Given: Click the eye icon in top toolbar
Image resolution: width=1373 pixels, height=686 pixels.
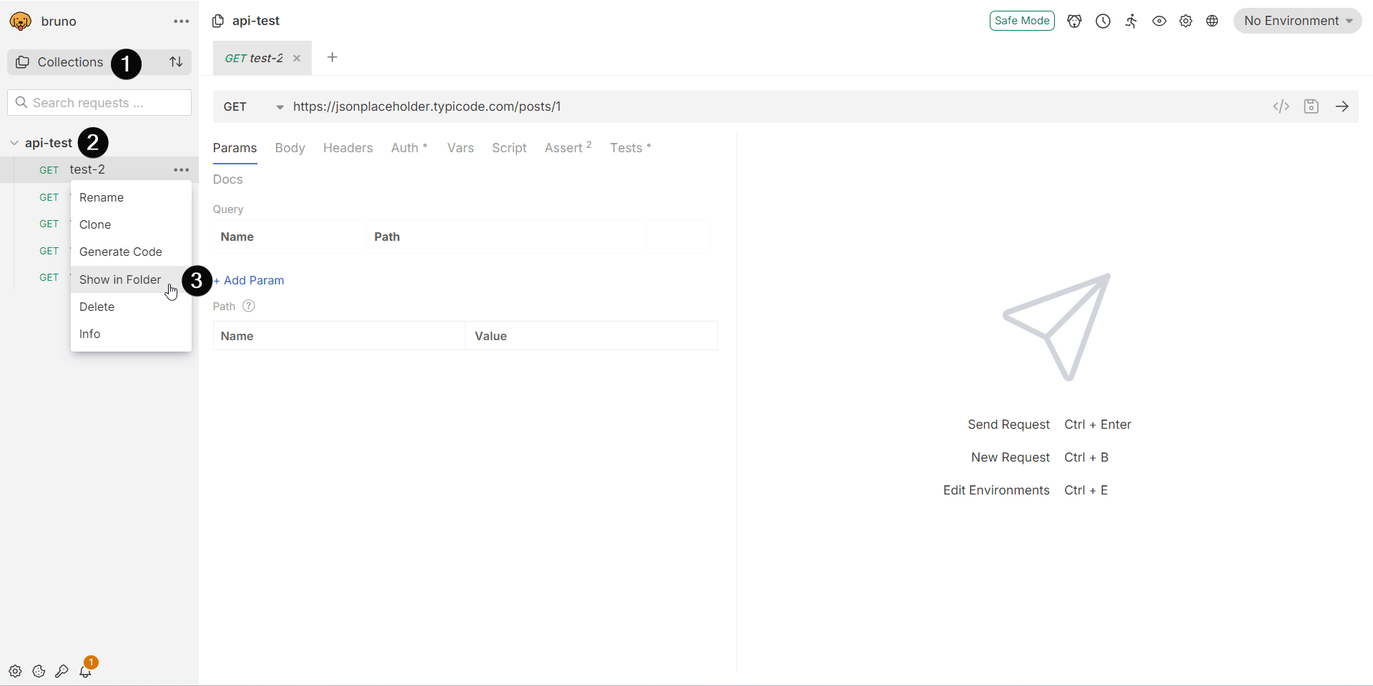Looking at the screenshot, I should tap(1159, 21).
